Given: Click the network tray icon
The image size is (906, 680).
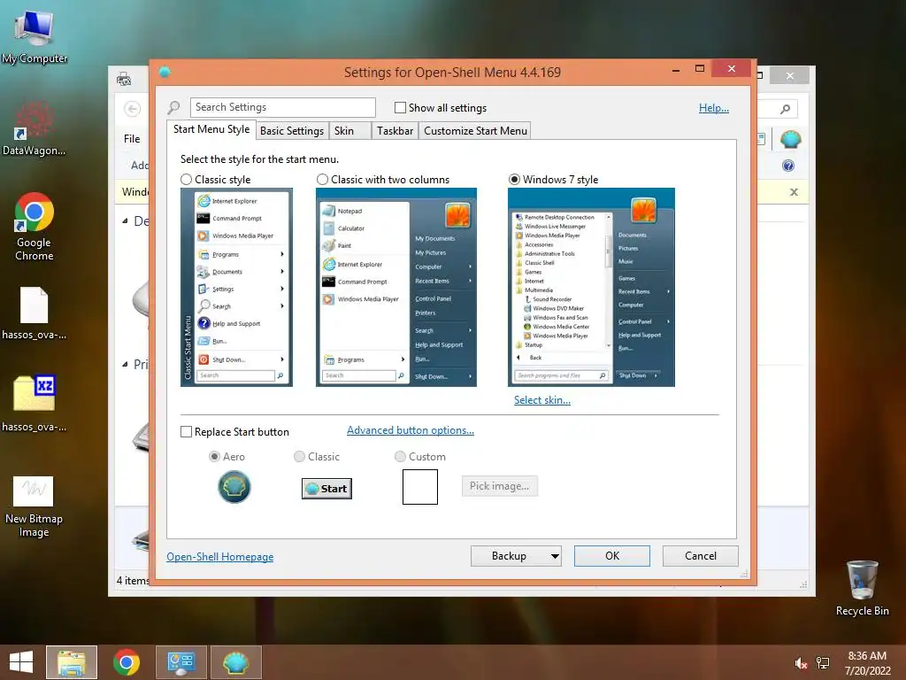Looking at the screenshot, I should click(x=822, y=663).
